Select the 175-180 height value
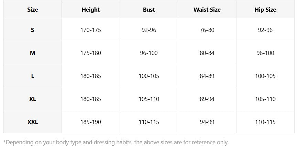This screenshot has width=298, height=146. pos(91,53)
